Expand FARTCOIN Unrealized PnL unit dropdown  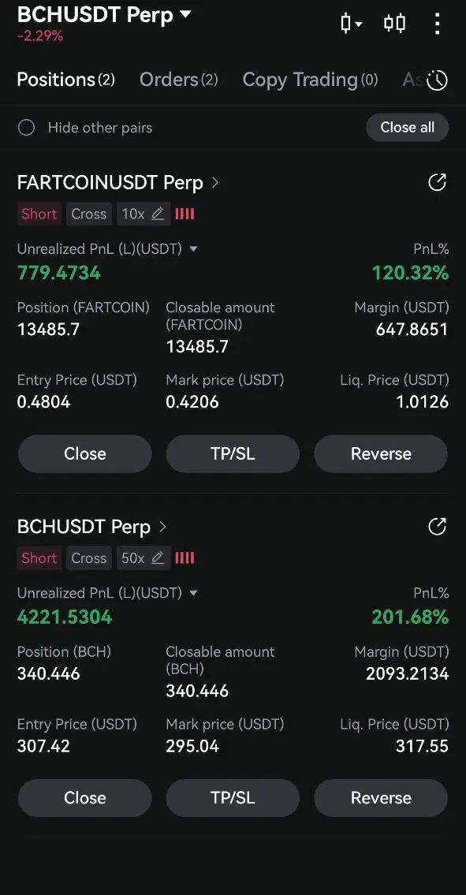point(193,249)
